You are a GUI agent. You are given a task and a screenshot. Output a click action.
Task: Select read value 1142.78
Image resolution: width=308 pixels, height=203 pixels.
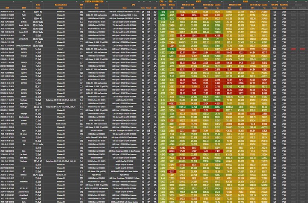pos(229,158)
